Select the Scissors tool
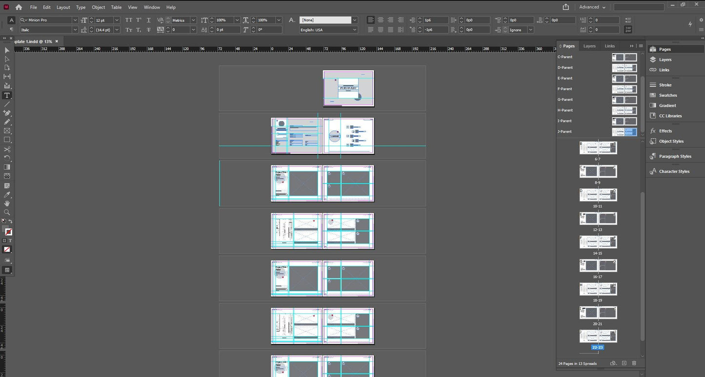Image resolution: width=705 pixels, height=377 pixels. coord(7,149)
